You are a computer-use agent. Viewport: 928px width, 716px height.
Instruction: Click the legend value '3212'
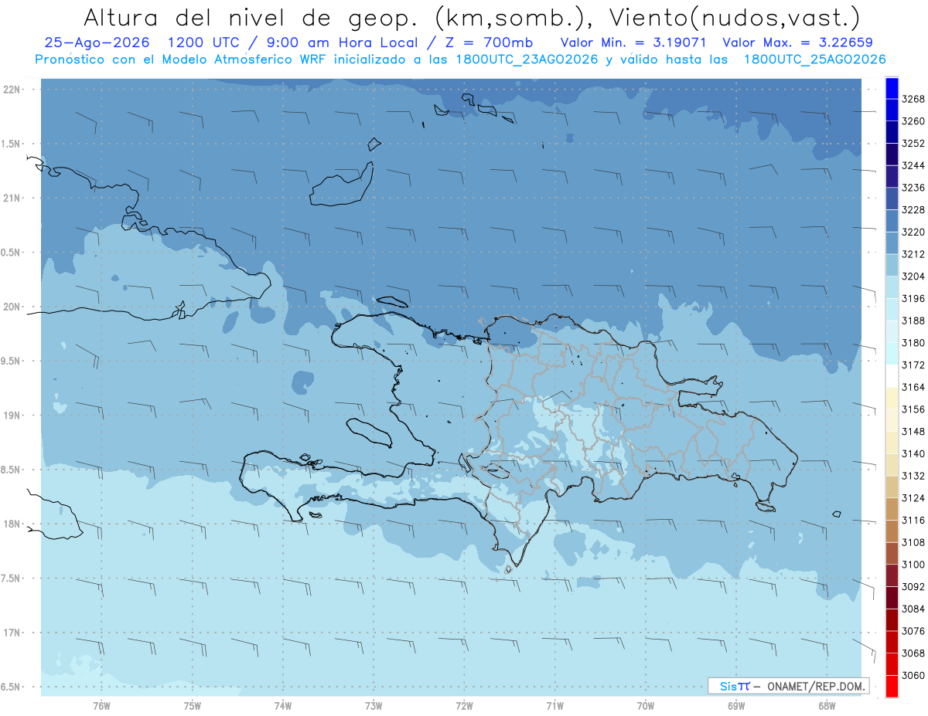click(x=913, y=254)
